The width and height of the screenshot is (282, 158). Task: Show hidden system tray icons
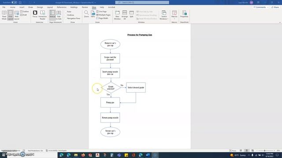pyautogui.click(x=249, y=155)
